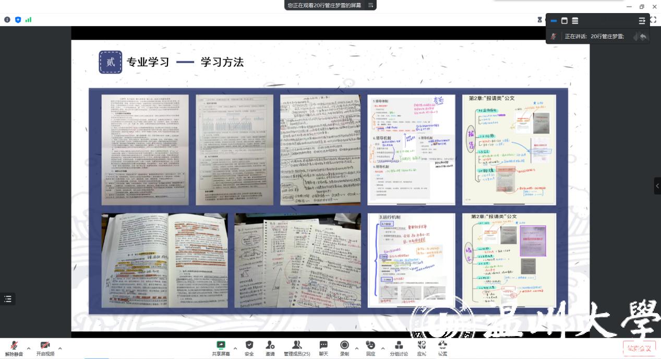Open menu icon on screen-viewing banner
The width and height of the screenshot is (661, 359).
tap(371, 5)
